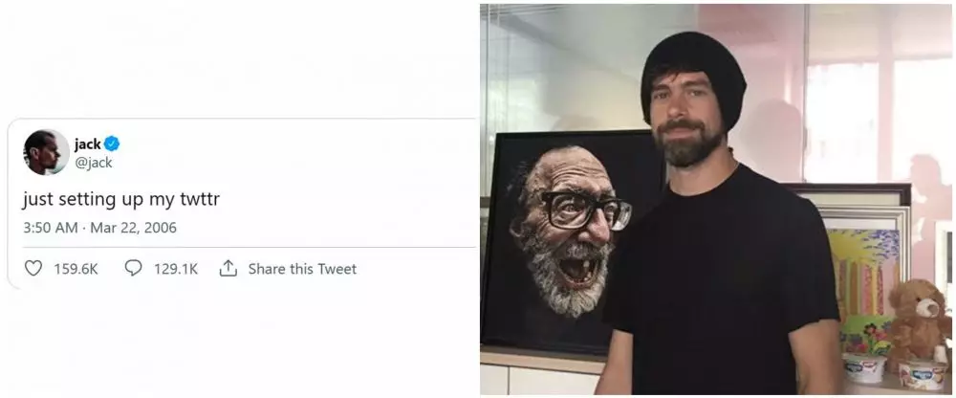Click the reply speech bubble icon

pos(134,269)
